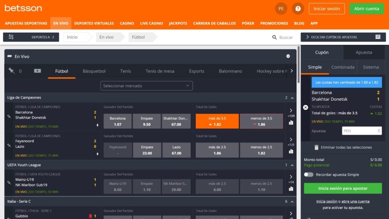Open Deportes A - Z menu
389x219 pixels.
pos(31,37)
